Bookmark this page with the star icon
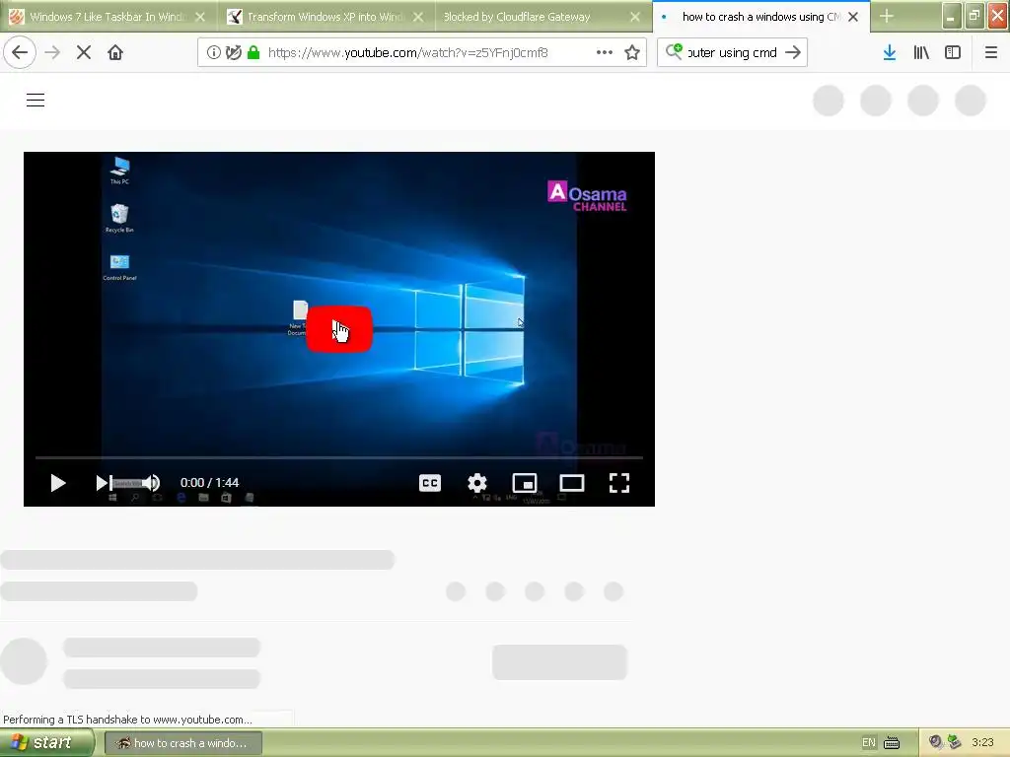 coord(632,52)
